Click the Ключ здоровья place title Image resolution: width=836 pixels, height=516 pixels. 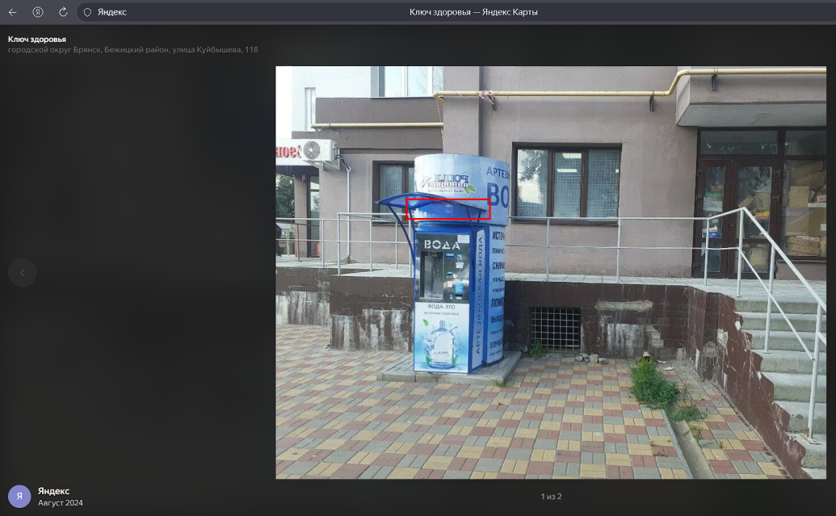(37, 39)
